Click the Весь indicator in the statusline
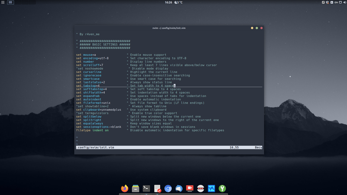The image size is (347, 195). (259, 147)
